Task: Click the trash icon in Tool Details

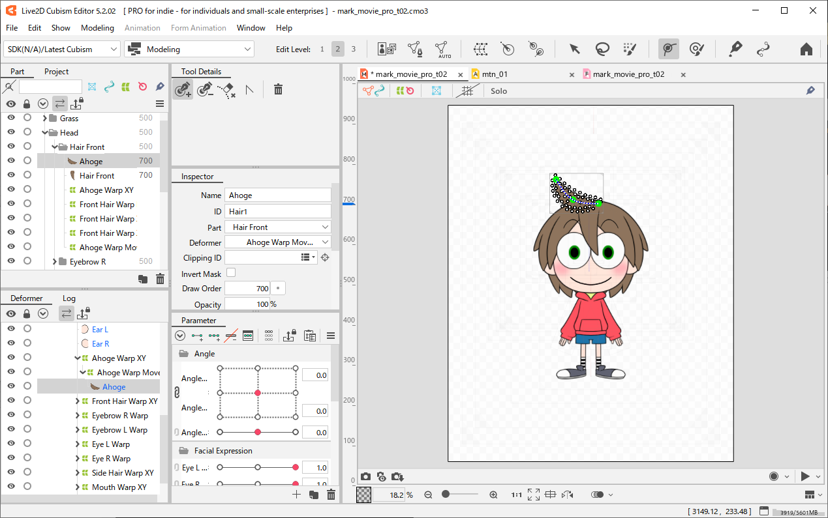Action: [278, 90]
